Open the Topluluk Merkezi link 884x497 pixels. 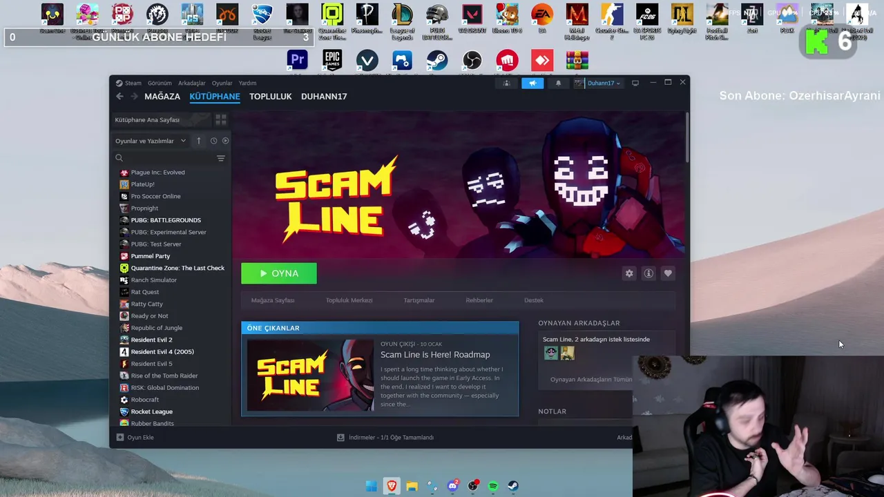click(349, 300)
